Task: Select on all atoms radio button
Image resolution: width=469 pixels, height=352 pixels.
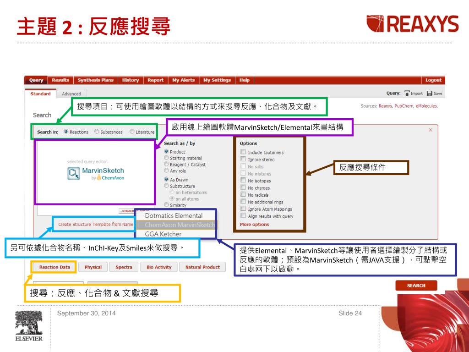Action: pyautogui.click(x=172, y=198)
